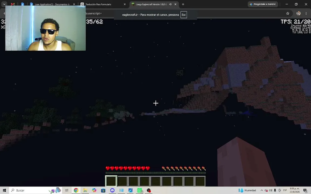Open File Explorer from the taskbar
311x194 pixels.
pos(85,190)
